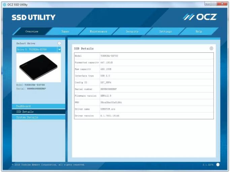Open the Tuner tab

[x=65, y=32]
